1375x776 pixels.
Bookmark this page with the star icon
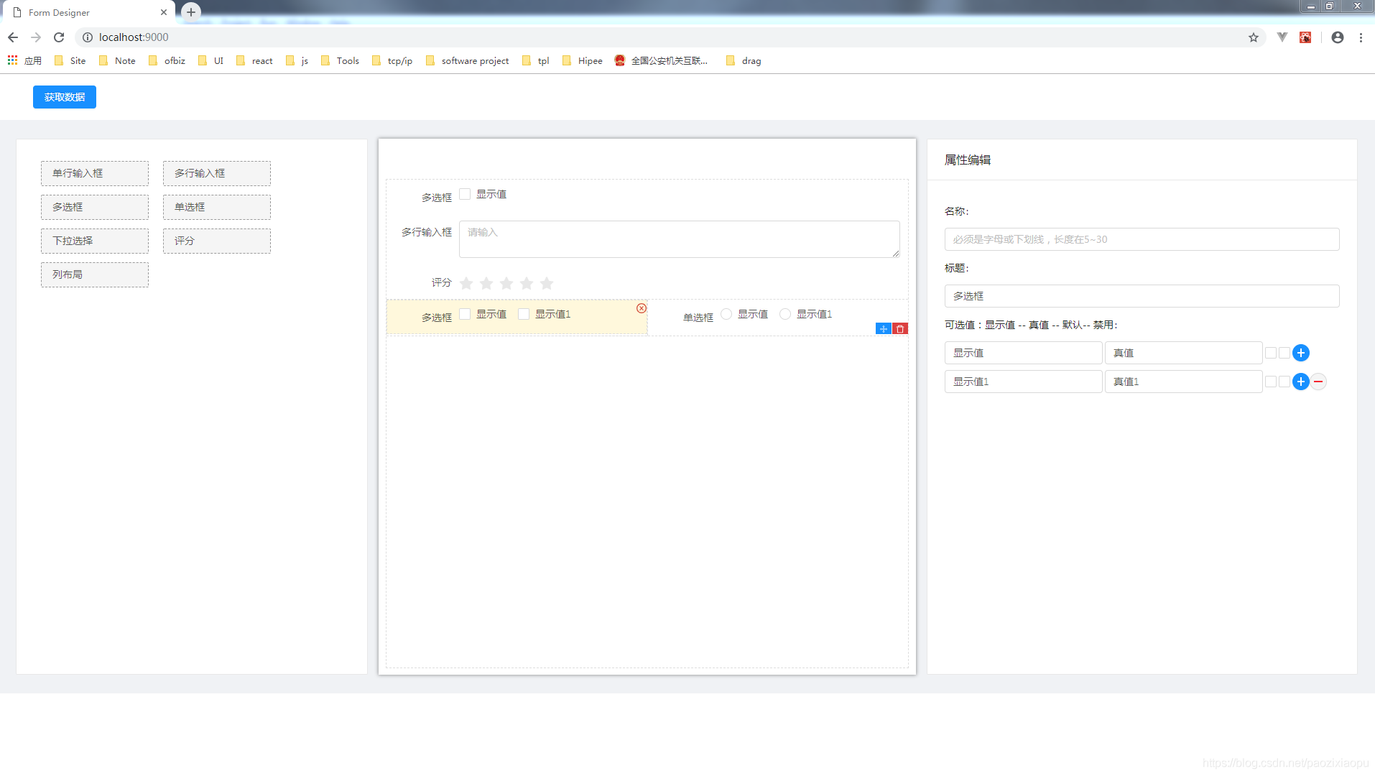1253,37
